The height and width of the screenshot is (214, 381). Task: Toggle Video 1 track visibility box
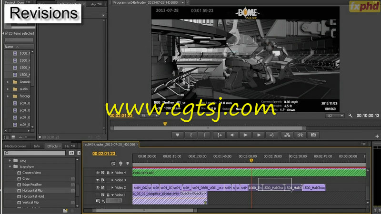pos(98,195)
